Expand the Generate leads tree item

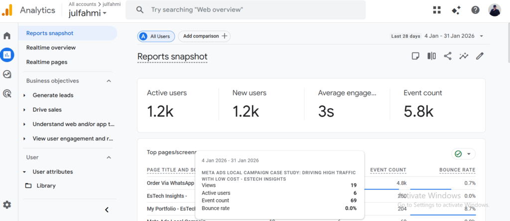(x=25, y=95)
